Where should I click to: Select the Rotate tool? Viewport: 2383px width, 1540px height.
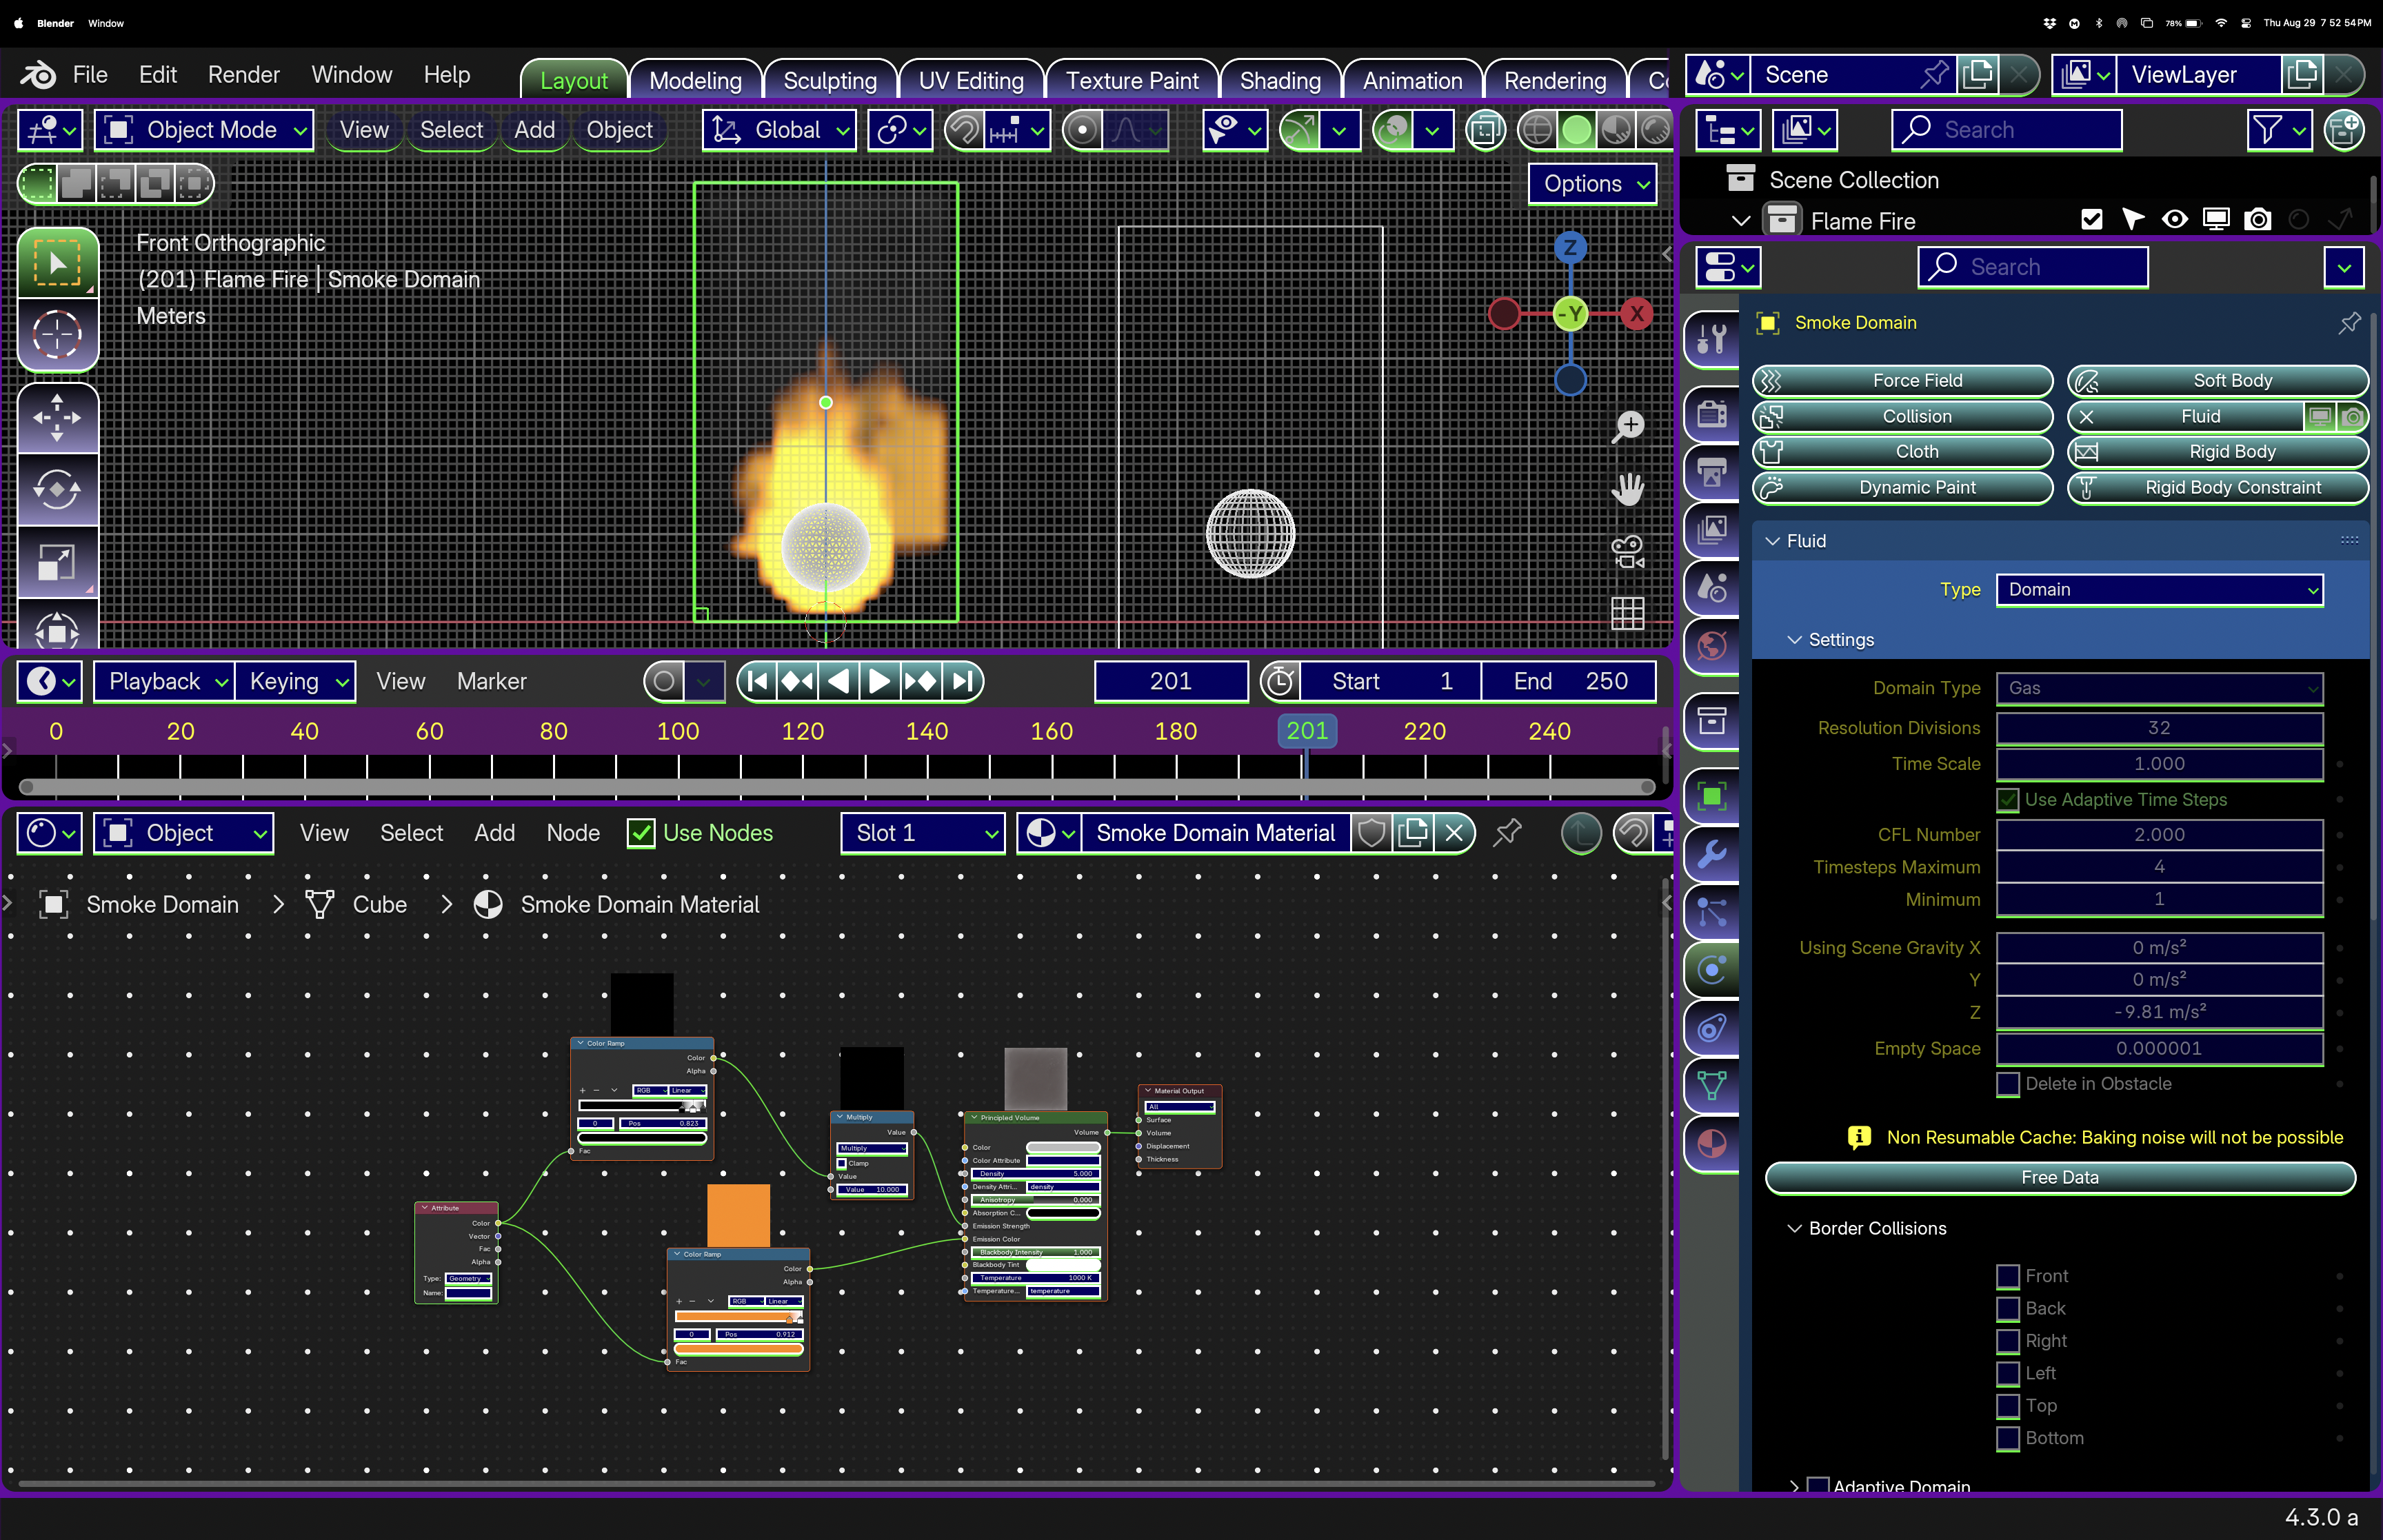click(x=57, y=489)
